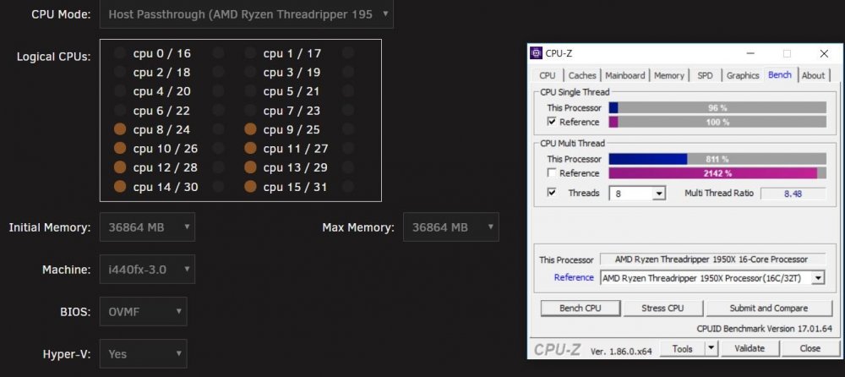Click the Tools button
Viewport: 845px width, 377px height.
[682, 348]
